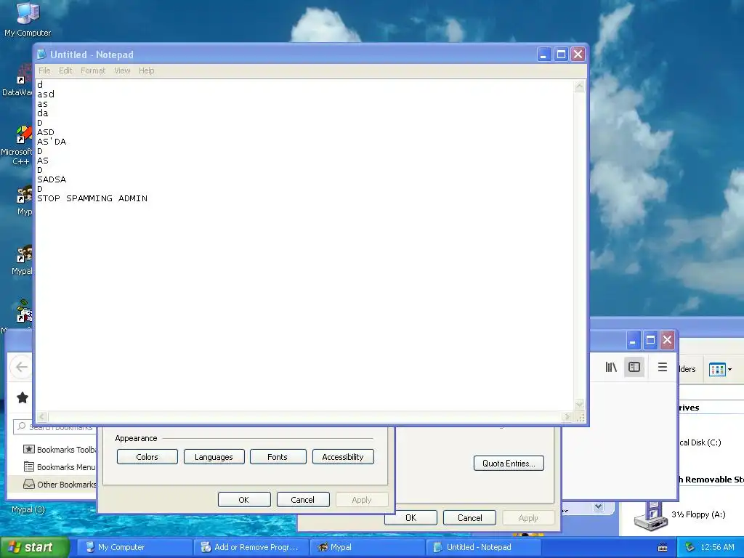Switch to Untitled - Notepad taskbar button

pos(483,547)
